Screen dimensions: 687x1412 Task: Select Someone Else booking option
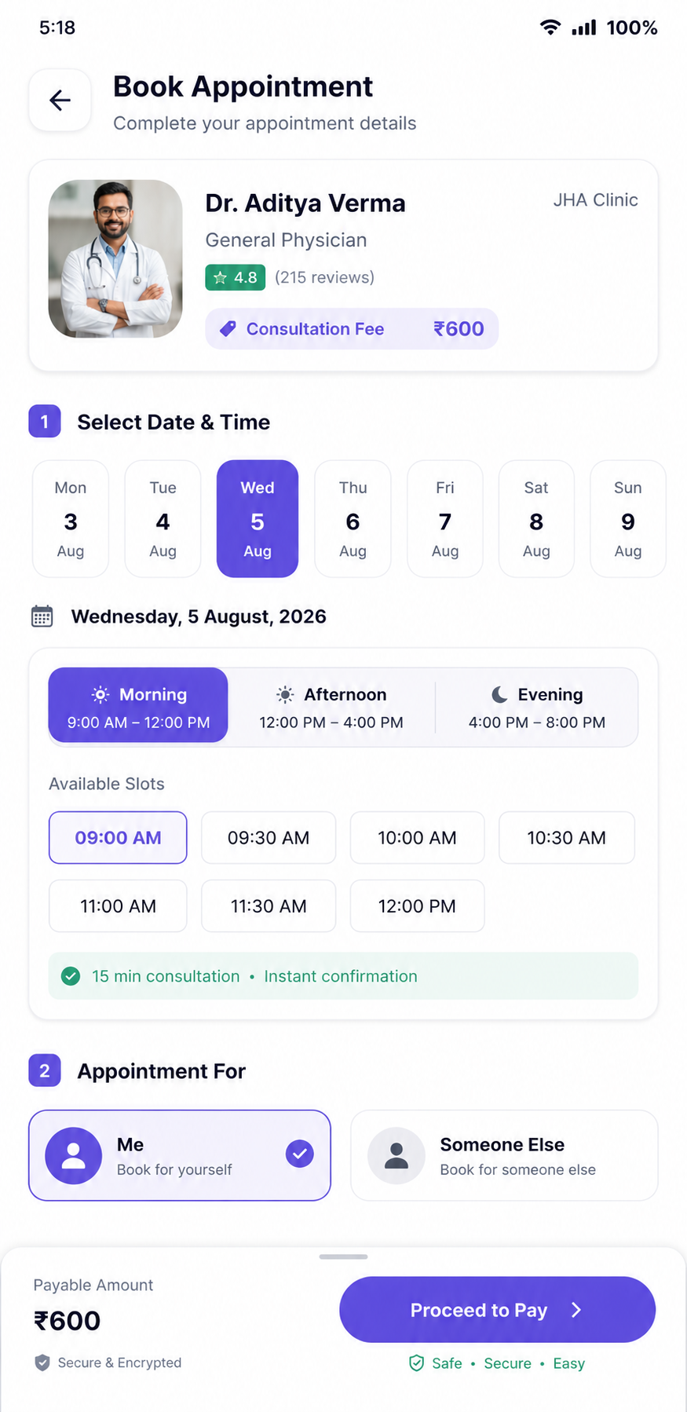click(x=504, y=1155)
